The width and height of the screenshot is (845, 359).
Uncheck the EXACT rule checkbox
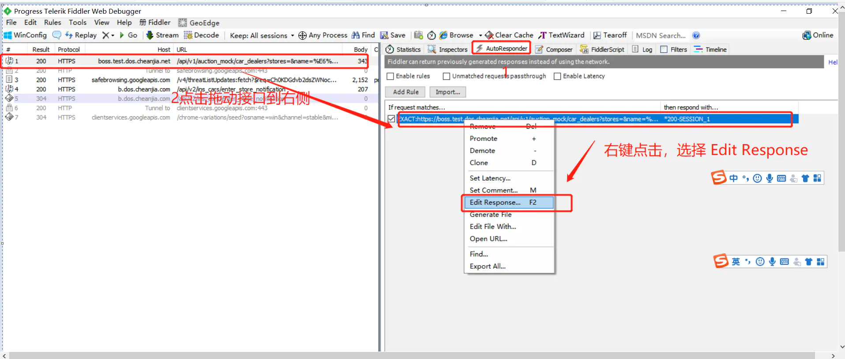[391, 119]
